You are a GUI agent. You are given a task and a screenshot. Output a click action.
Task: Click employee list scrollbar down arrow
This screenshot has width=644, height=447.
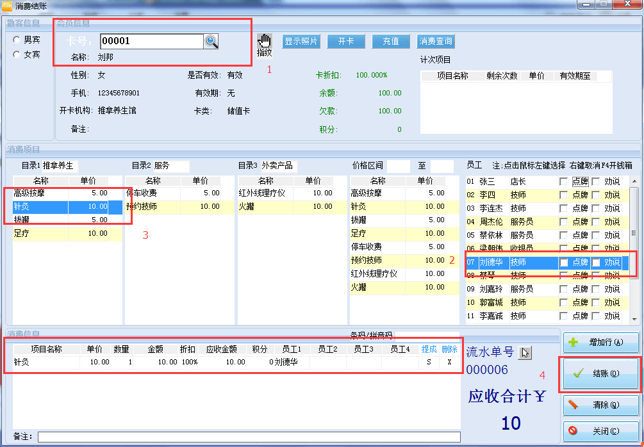click(x=634, y=320)
